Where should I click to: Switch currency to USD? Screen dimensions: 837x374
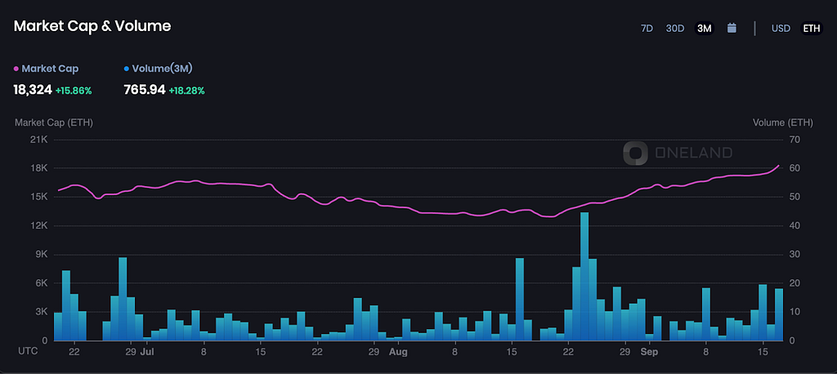point(781,29)
